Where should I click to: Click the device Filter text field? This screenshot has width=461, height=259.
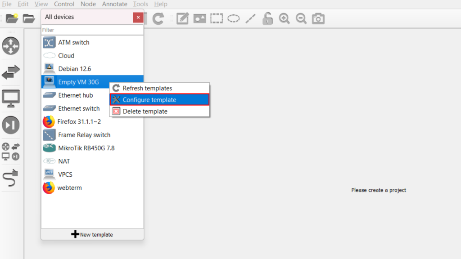(x=92, y=30)
